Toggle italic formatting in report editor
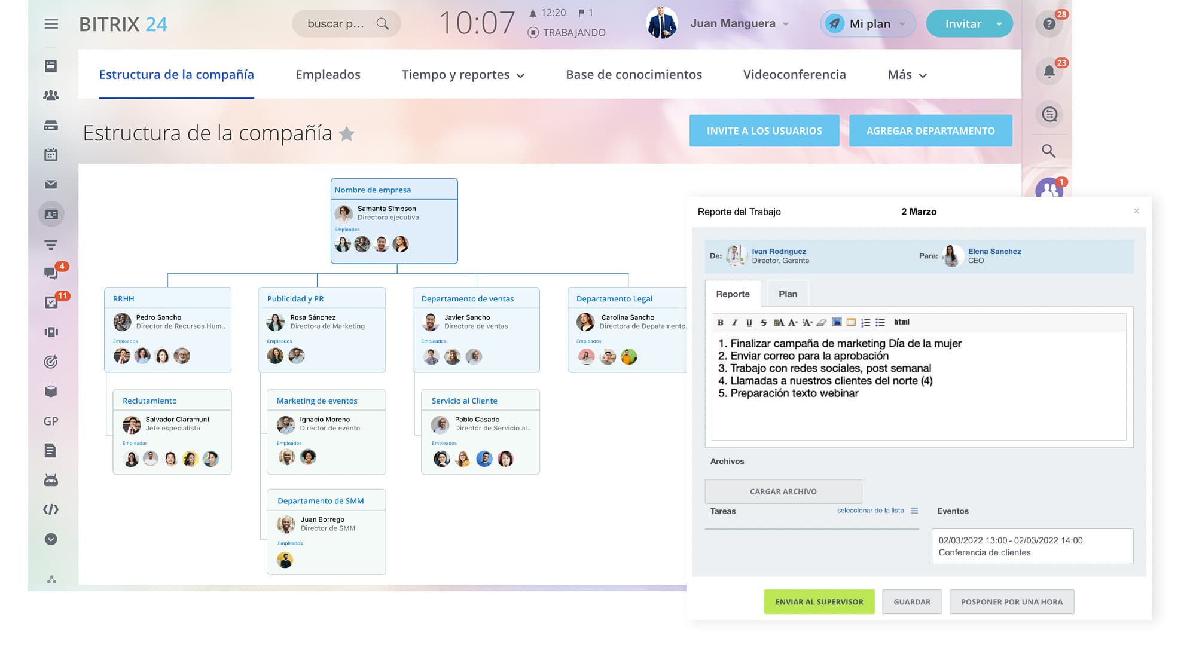 point(734,322)
